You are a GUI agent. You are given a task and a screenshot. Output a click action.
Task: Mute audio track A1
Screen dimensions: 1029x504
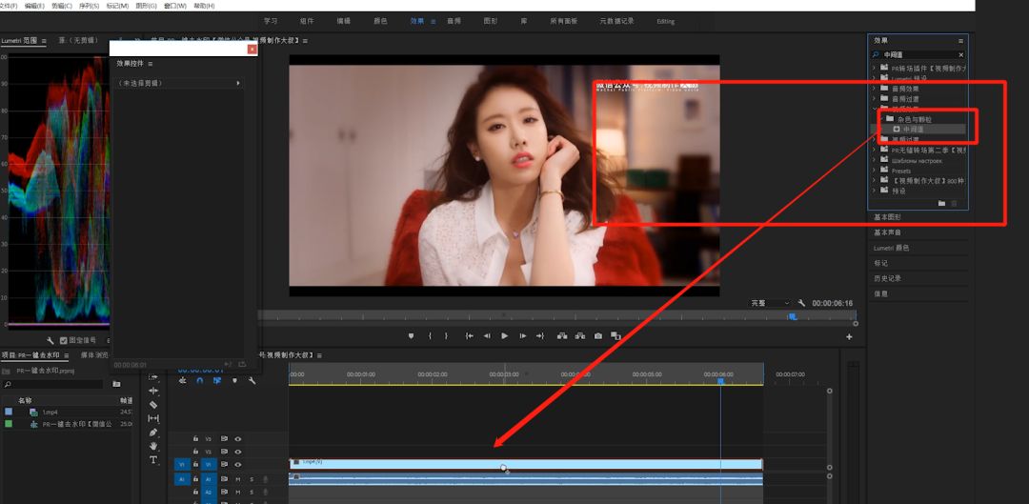point(237,479)
